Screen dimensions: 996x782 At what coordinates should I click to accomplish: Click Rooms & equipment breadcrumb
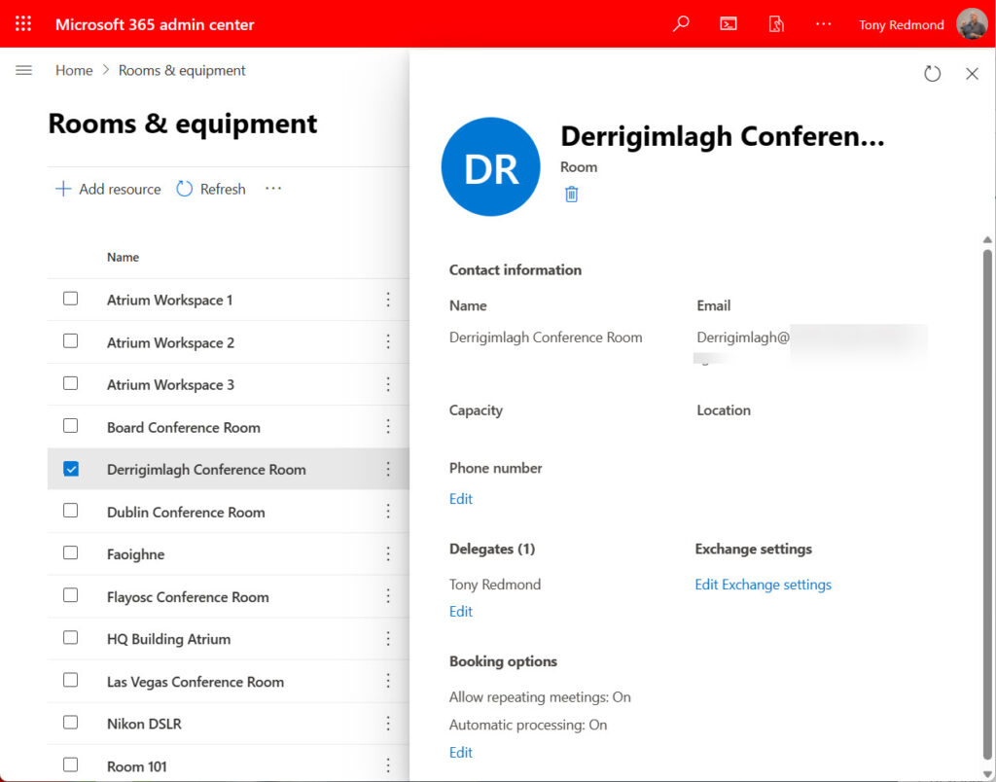182,70
